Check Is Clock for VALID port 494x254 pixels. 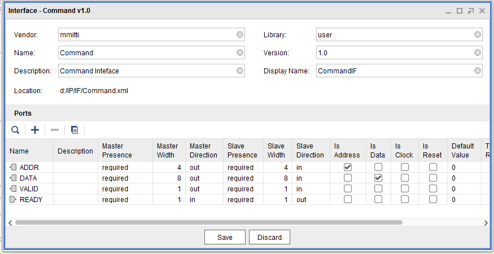[405, 189]
